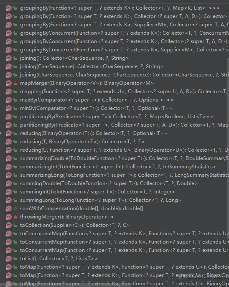229x287 pixels.
Task: Click public visibility icon next to joining(CharSequence)
Action: click(x=15, y=66)
